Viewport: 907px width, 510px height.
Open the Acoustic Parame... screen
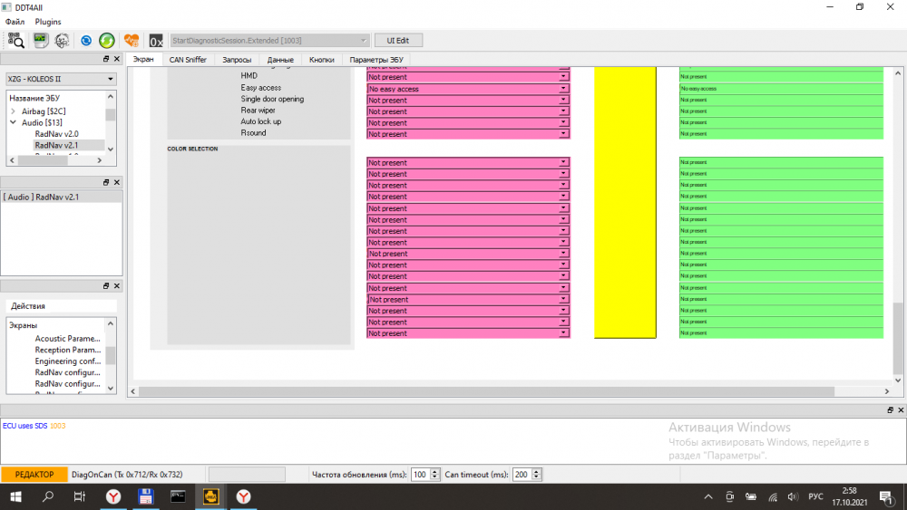[x=67, y=339]
